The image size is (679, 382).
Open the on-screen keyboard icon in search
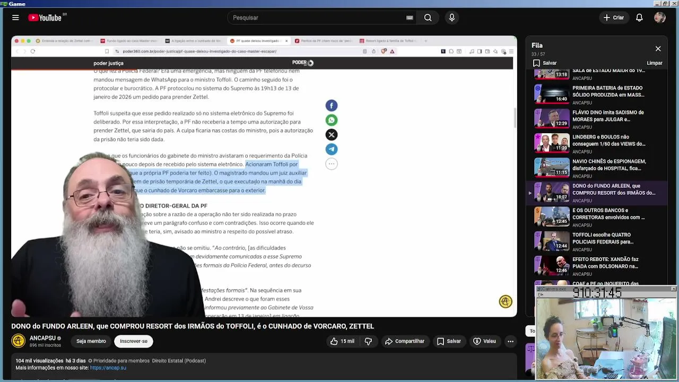click(410, 18)
